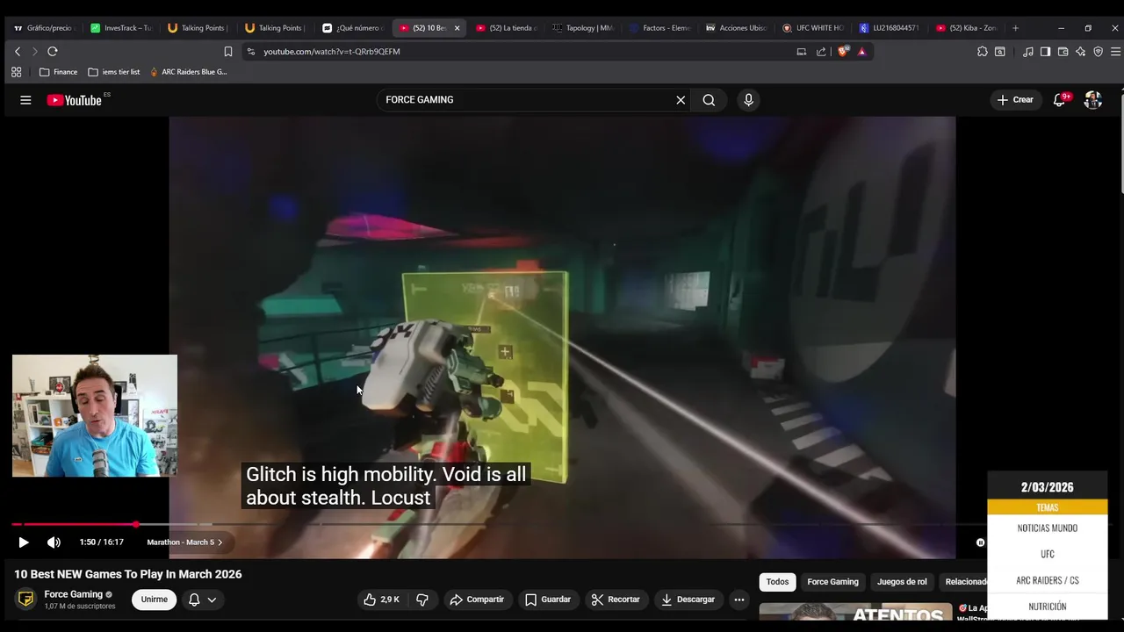This screenshot has height=632, width=1124.
Task: Go to the YouTube home logo
Action: (75, 100)
